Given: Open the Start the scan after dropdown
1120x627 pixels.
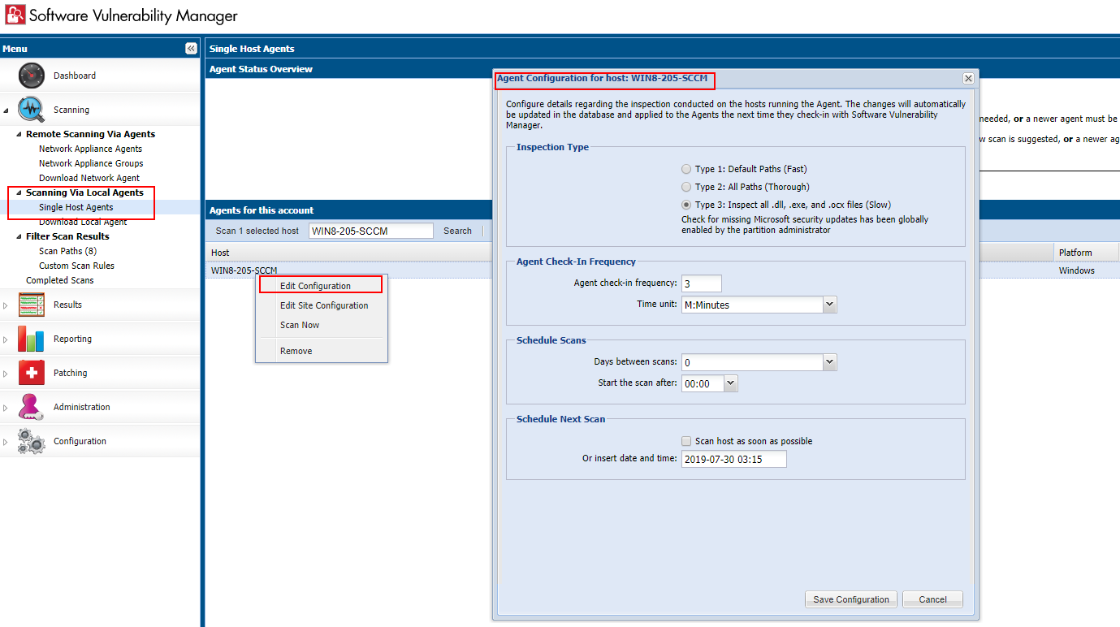Looking at the screenshot, I should coord(731,383).
